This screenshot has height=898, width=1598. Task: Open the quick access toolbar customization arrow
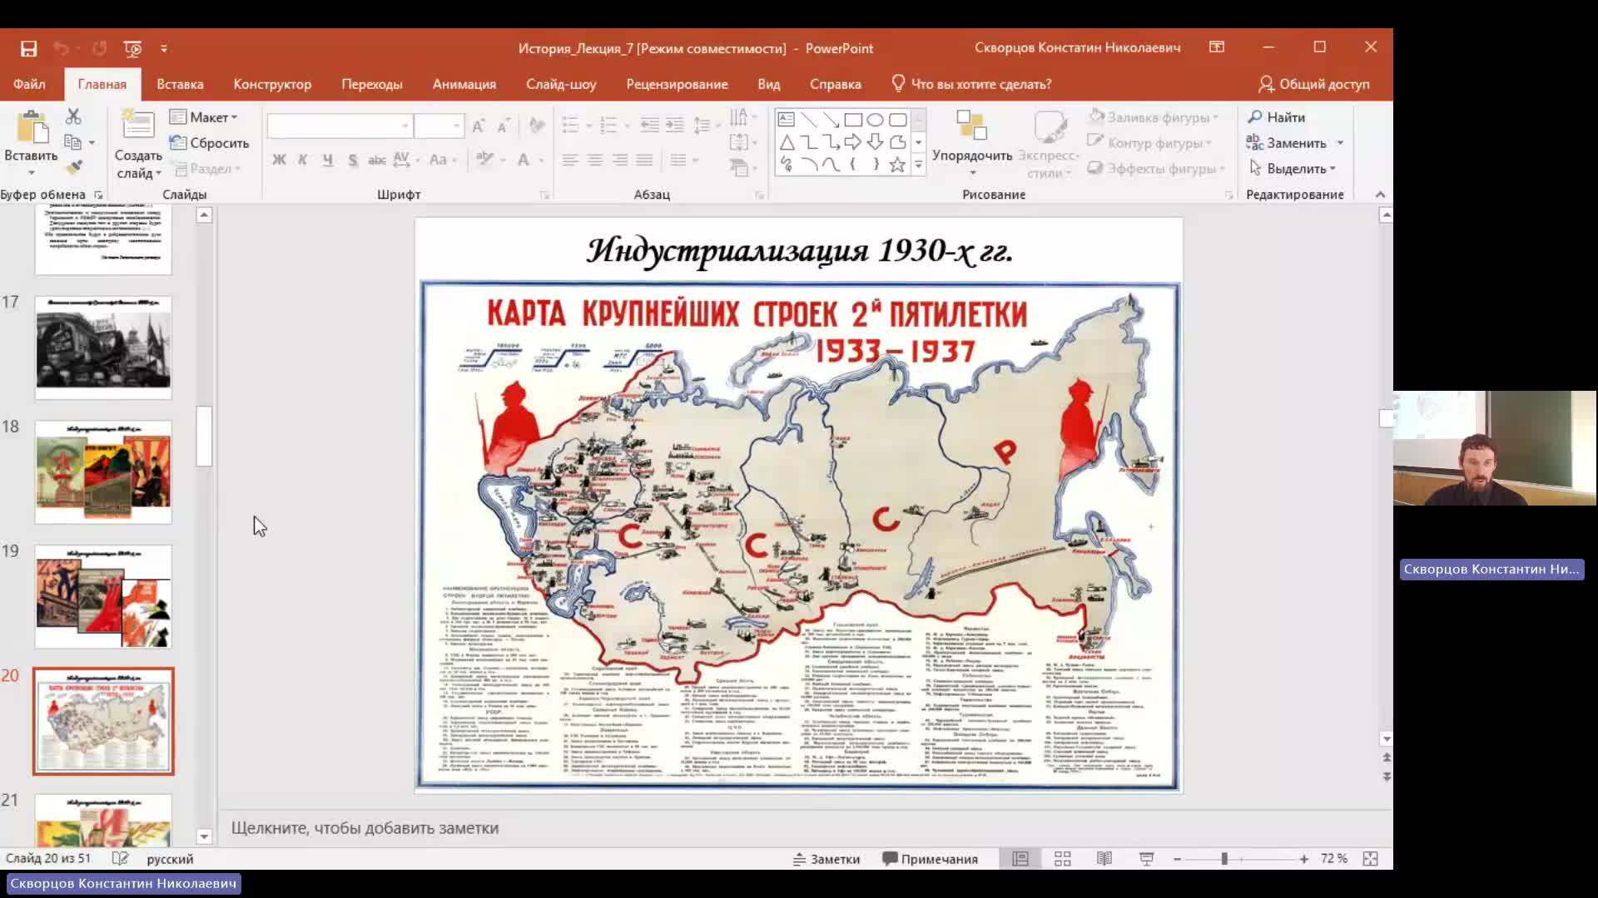point(164,48)
